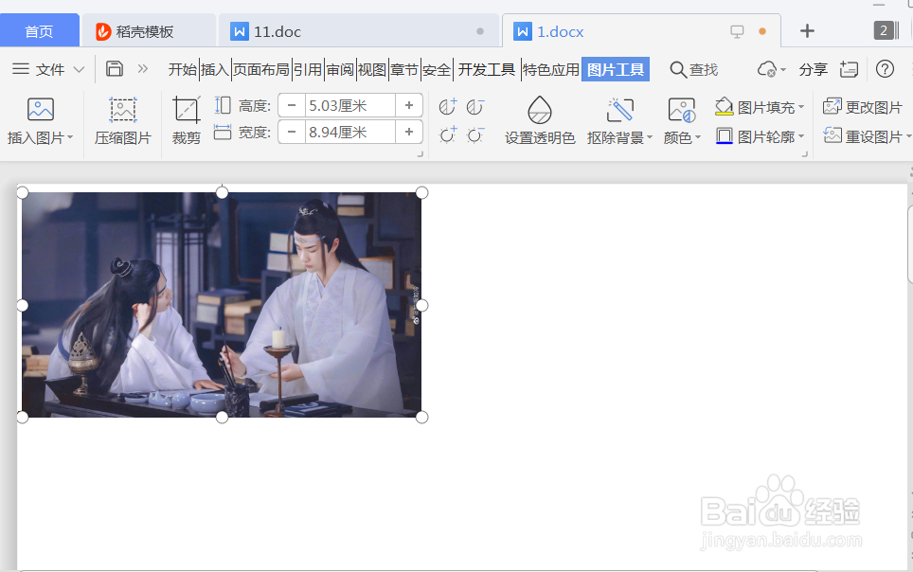
Task: Open the Review (审阅) tab
Action: pyautogui.click(x=340, y=70)
